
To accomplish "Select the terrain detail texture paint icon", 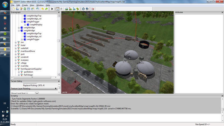I will coord(70,9).
